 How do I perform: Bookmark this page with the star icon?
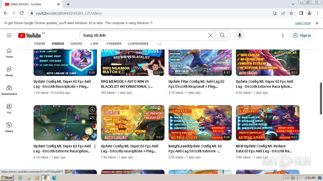(x=291, y=13)
